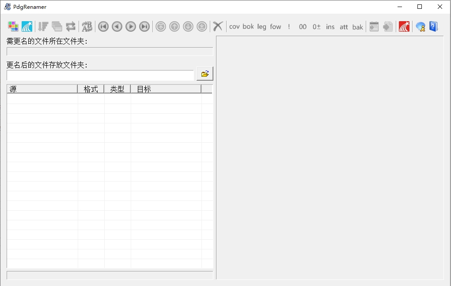Click the 源 column header
Screen dimensions: 451x286
(42, 89)
